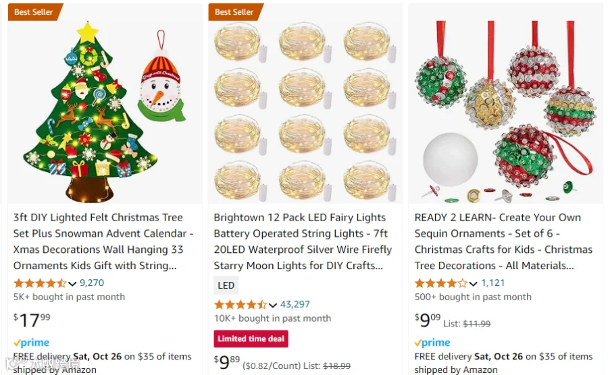Expand rating breakdown arrow next to 1,121

click(x=473, y=284)
